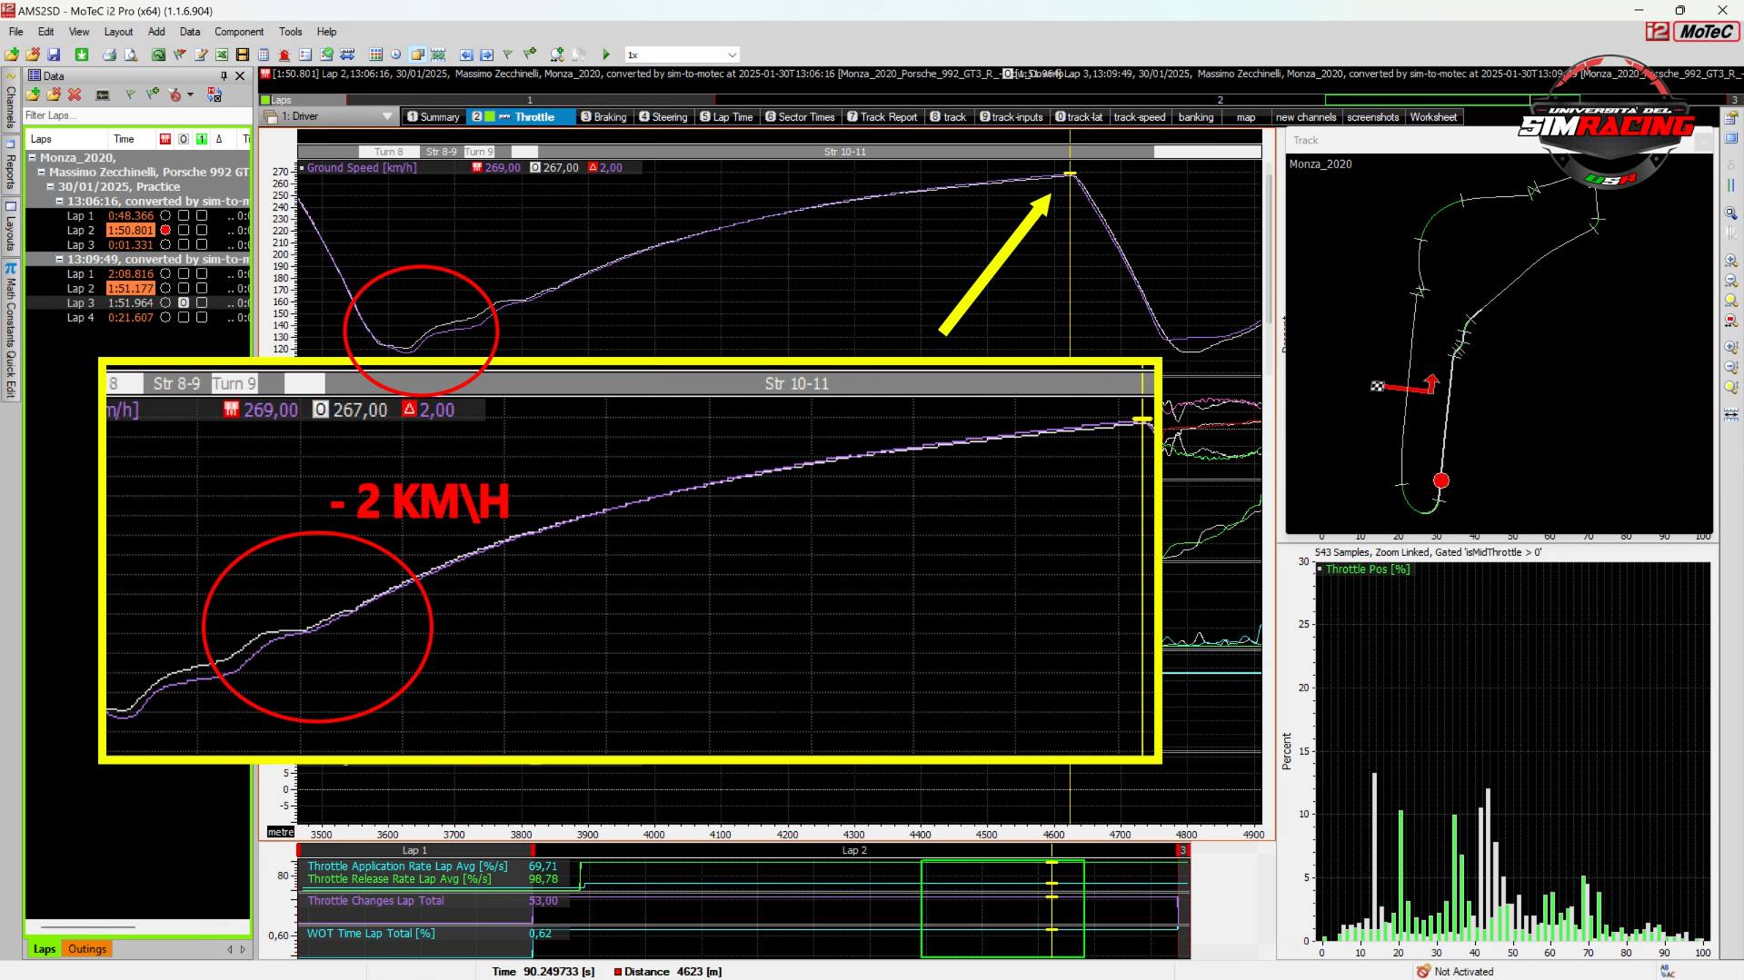This screenshot has height=980, width=1744.
Task: Collapse the Monza_2020 tree node
Action: 33,158
